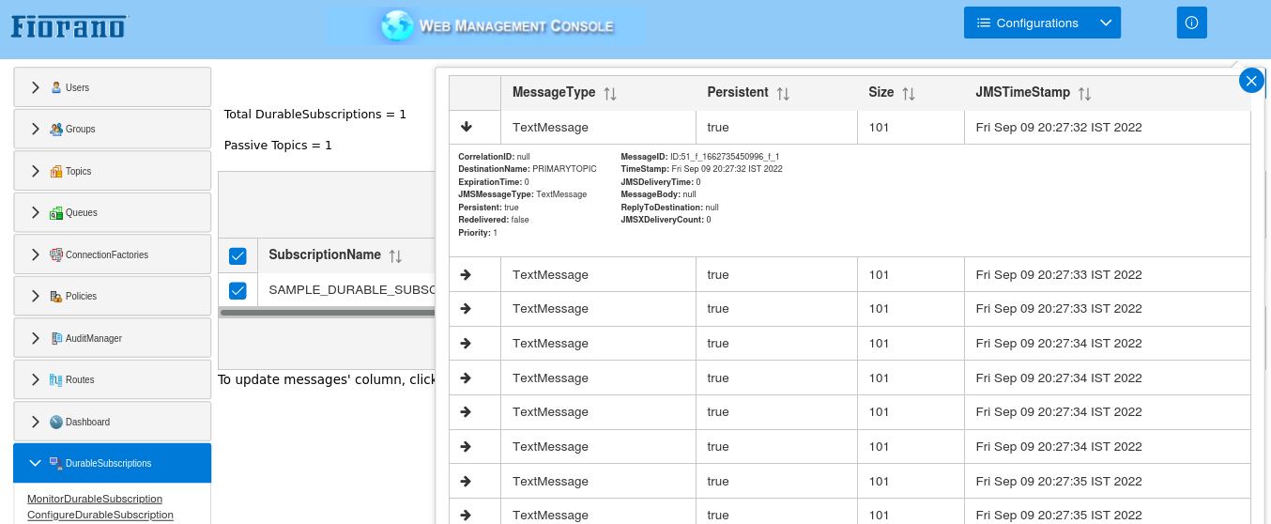Open the info icon button in header
The image size is (1271, 524).
pyautogui.click(x=1191, y=23)
